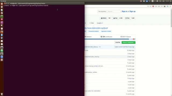This screenshot has width=172, height=96.
Task: Open the statsmodels.org devel link
Action: [96, 28]
